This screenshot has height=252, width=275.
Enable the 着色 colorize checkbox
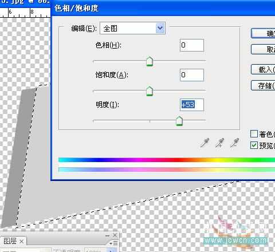254,134
